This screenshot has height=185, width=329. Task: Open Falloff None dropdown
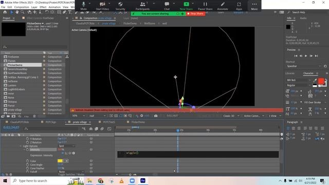[x=71, y=172]
